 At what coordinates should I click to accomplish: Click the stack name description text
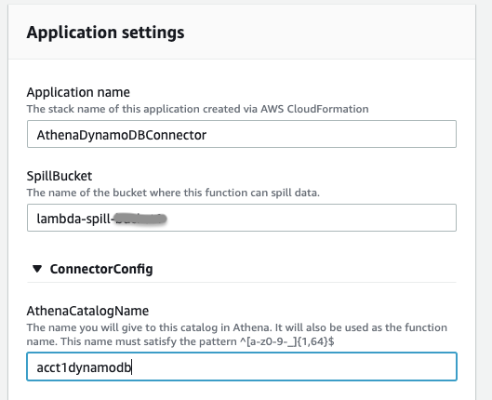[x=197, y=109]
